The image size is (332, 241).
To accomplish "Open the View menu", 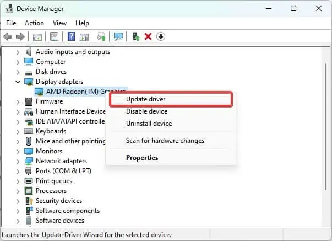I will [x=59, y=23].
